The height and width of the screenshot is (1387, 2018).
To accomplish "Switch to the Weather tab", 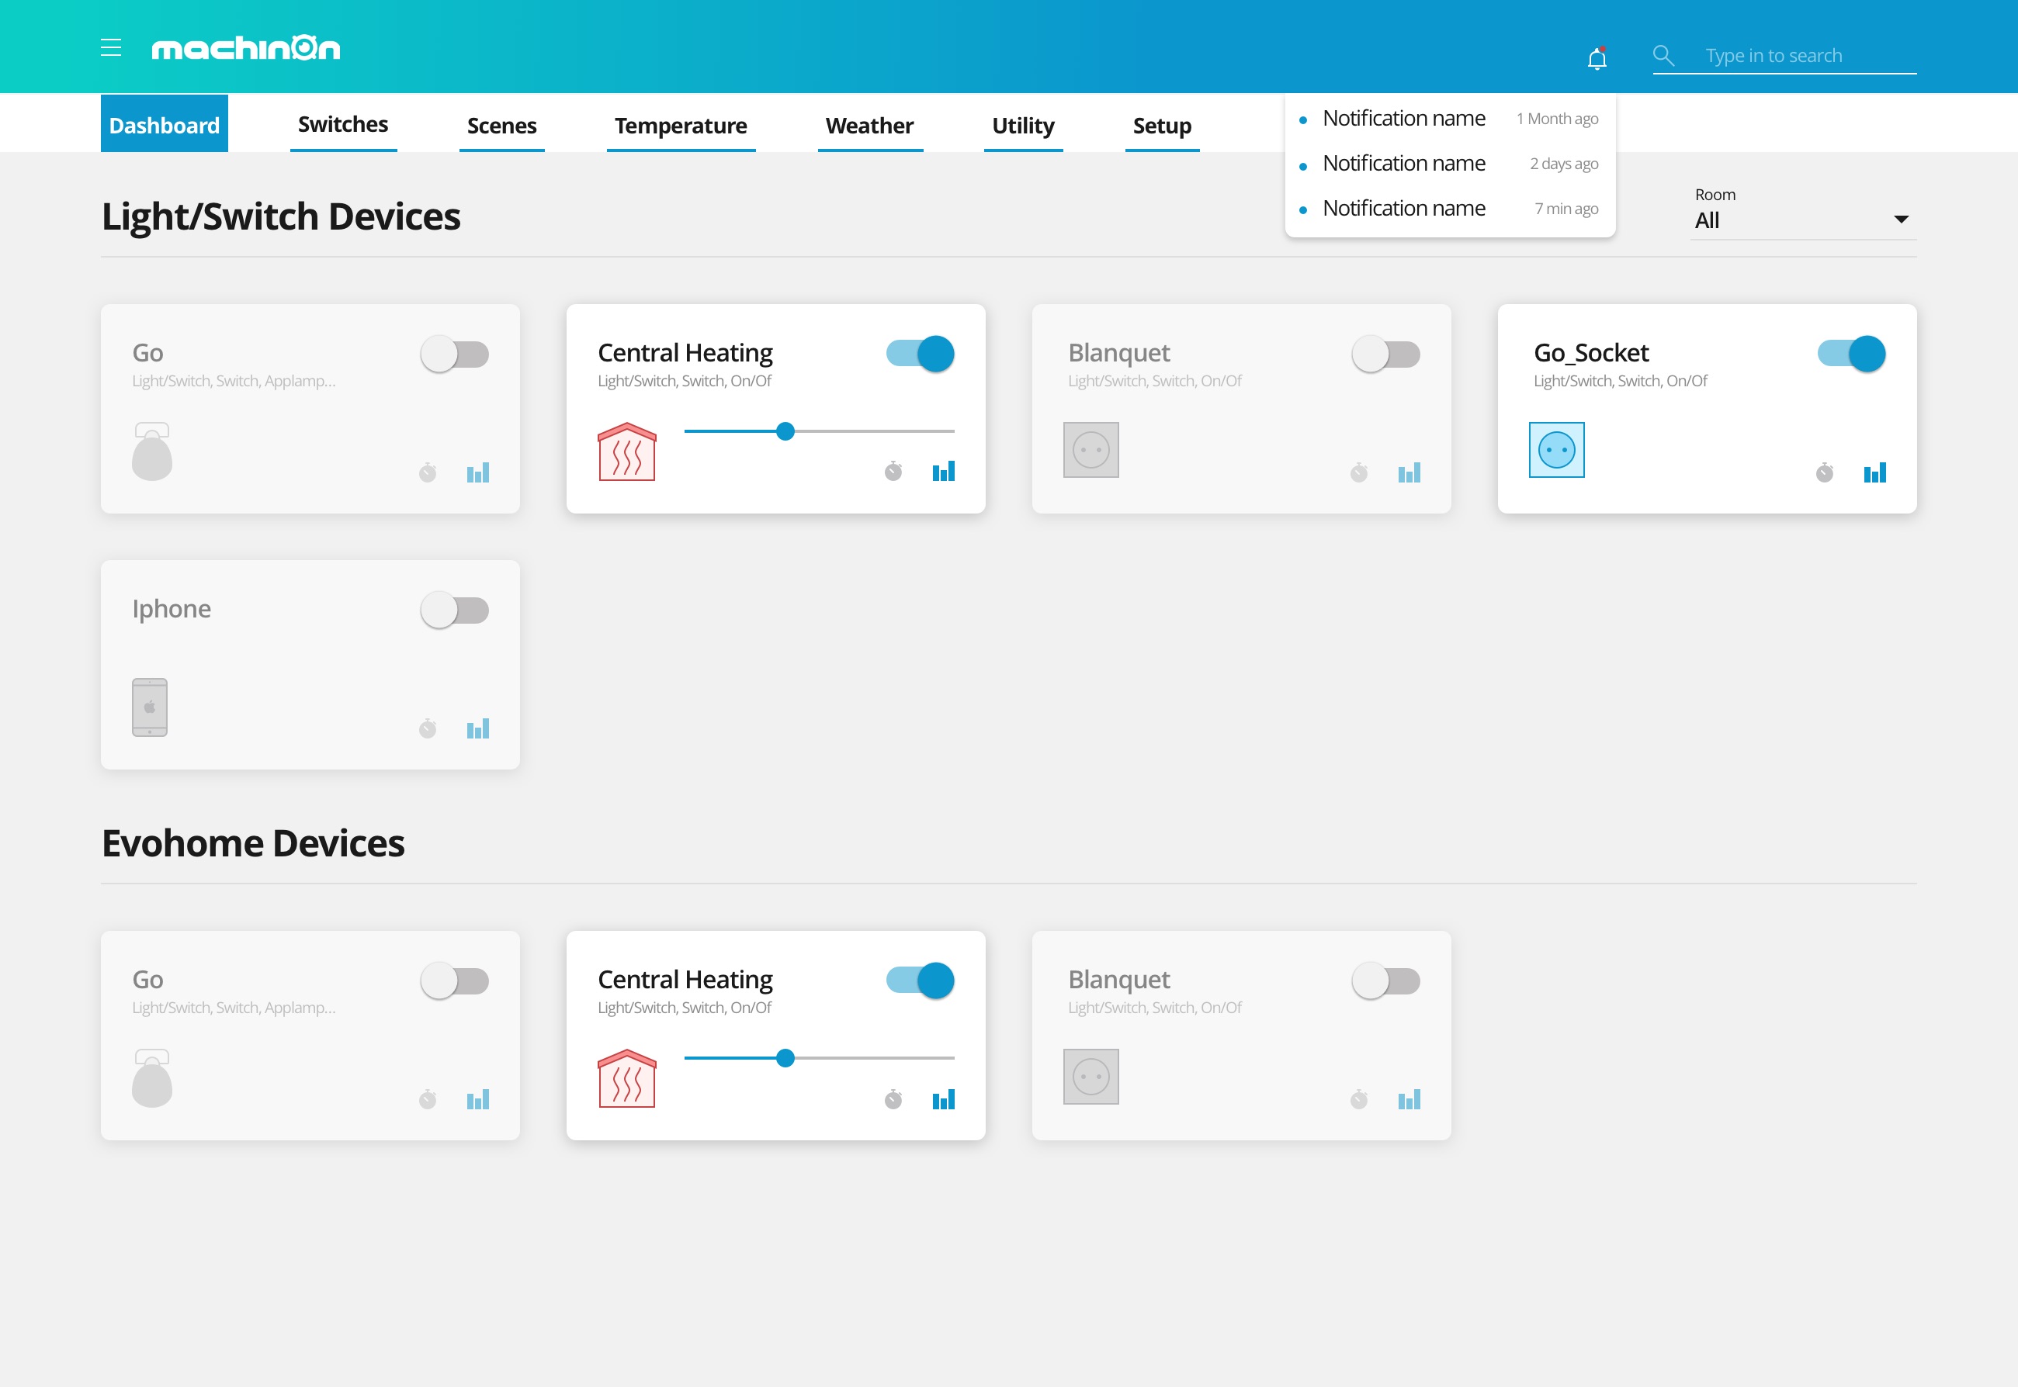I will (x=869, y=126).
